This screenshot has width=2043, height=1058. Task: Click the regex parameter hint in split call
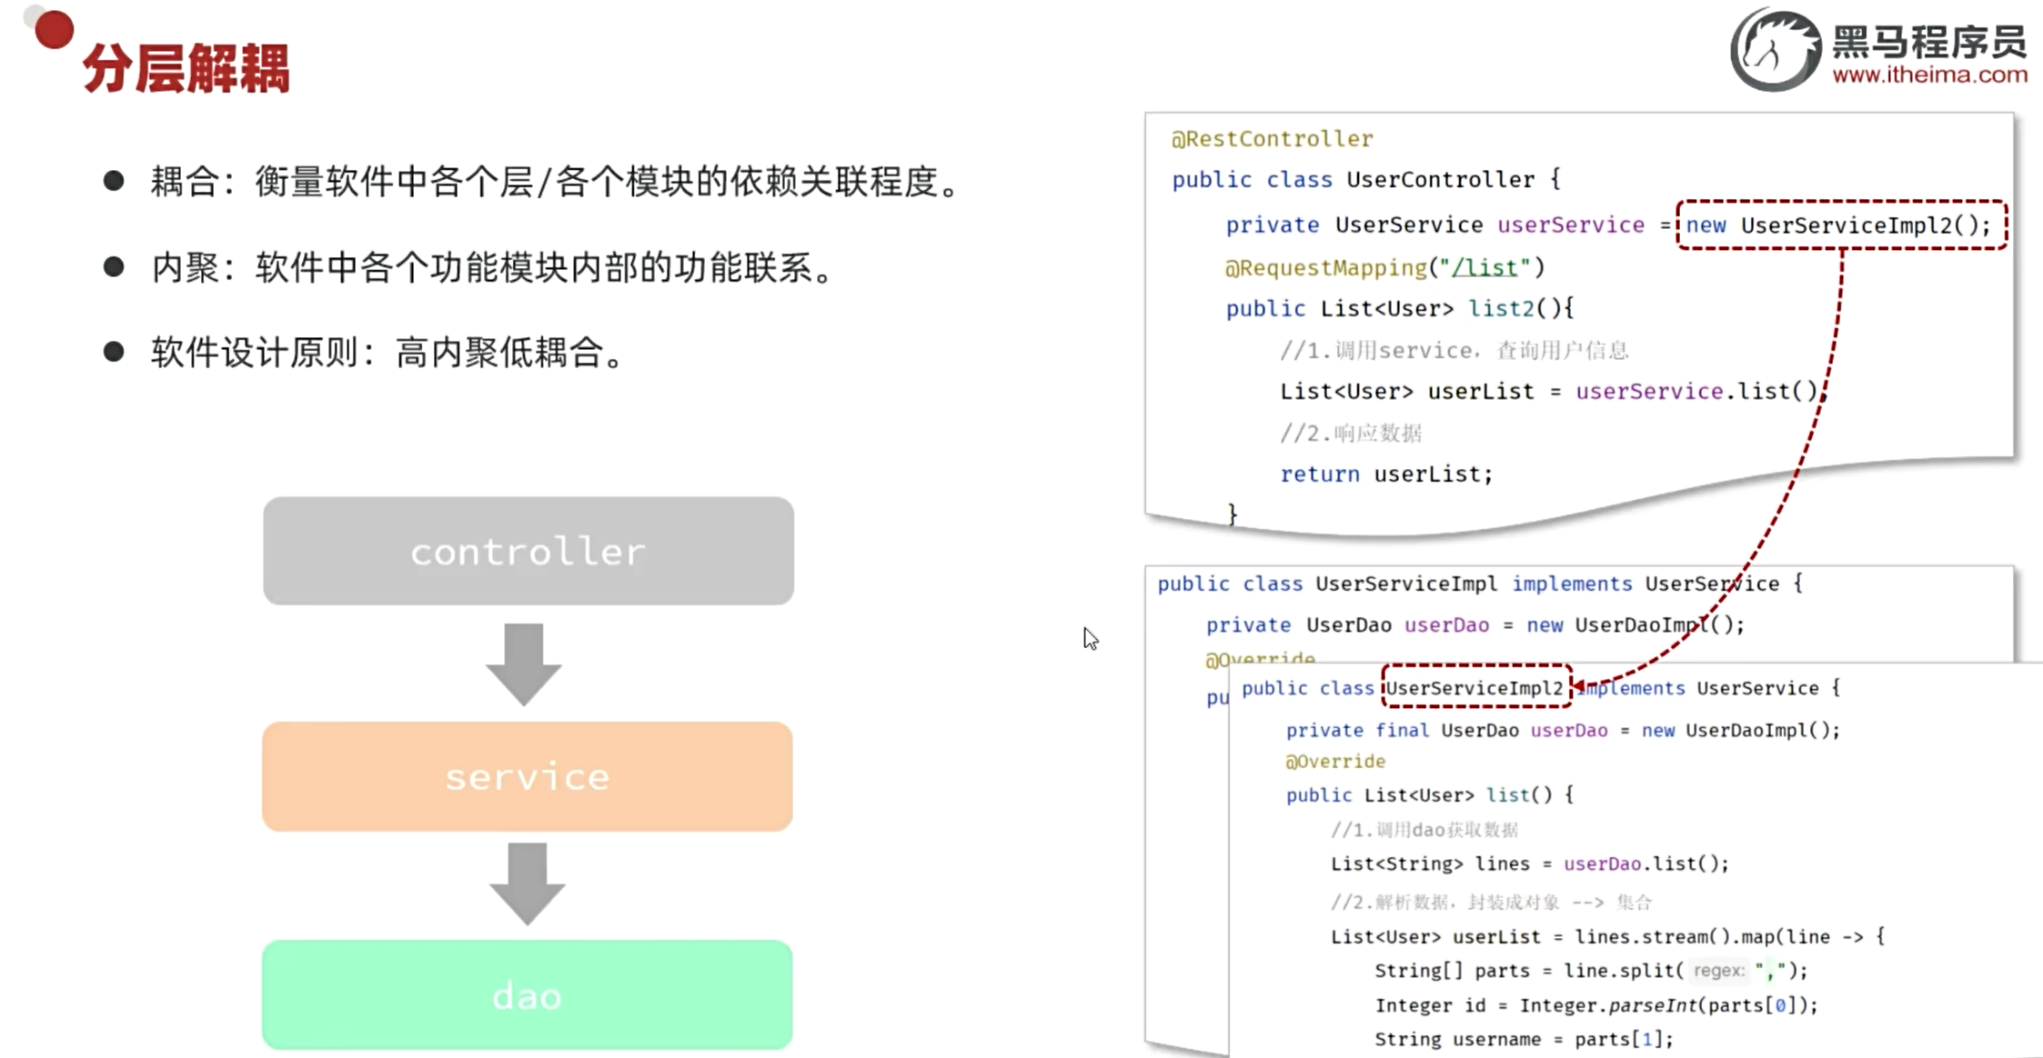click(x=1717, y=971)
